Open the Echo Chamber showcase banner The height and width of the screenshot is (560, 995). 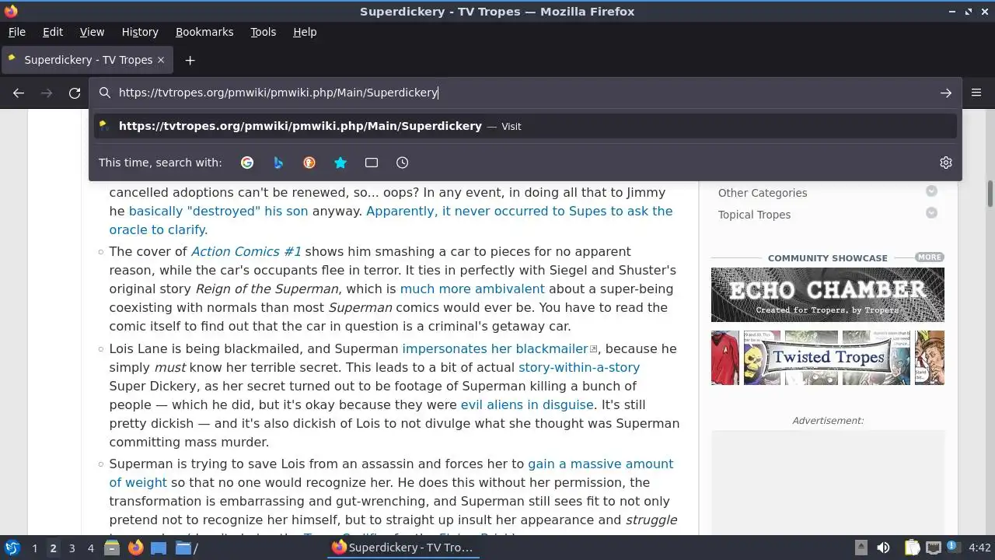[x=827, y=295]
